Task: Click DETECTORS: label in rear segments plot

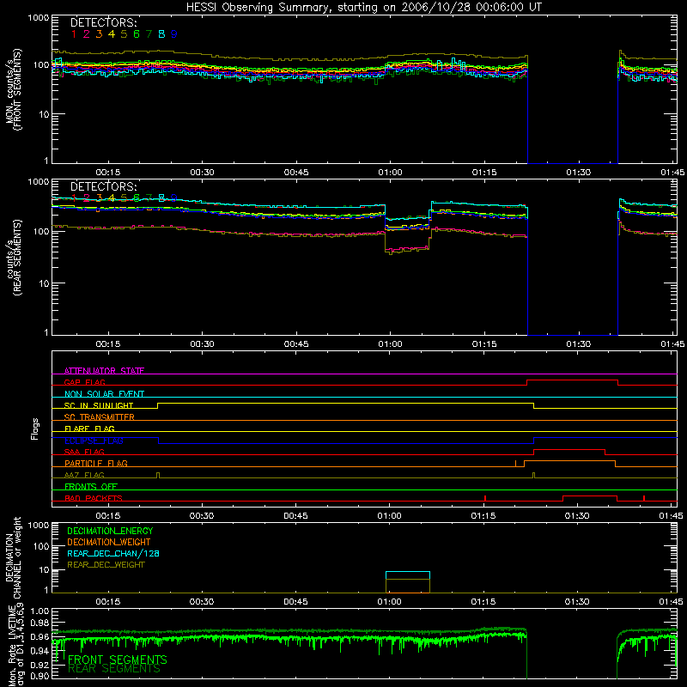Action: pos(104,186)
